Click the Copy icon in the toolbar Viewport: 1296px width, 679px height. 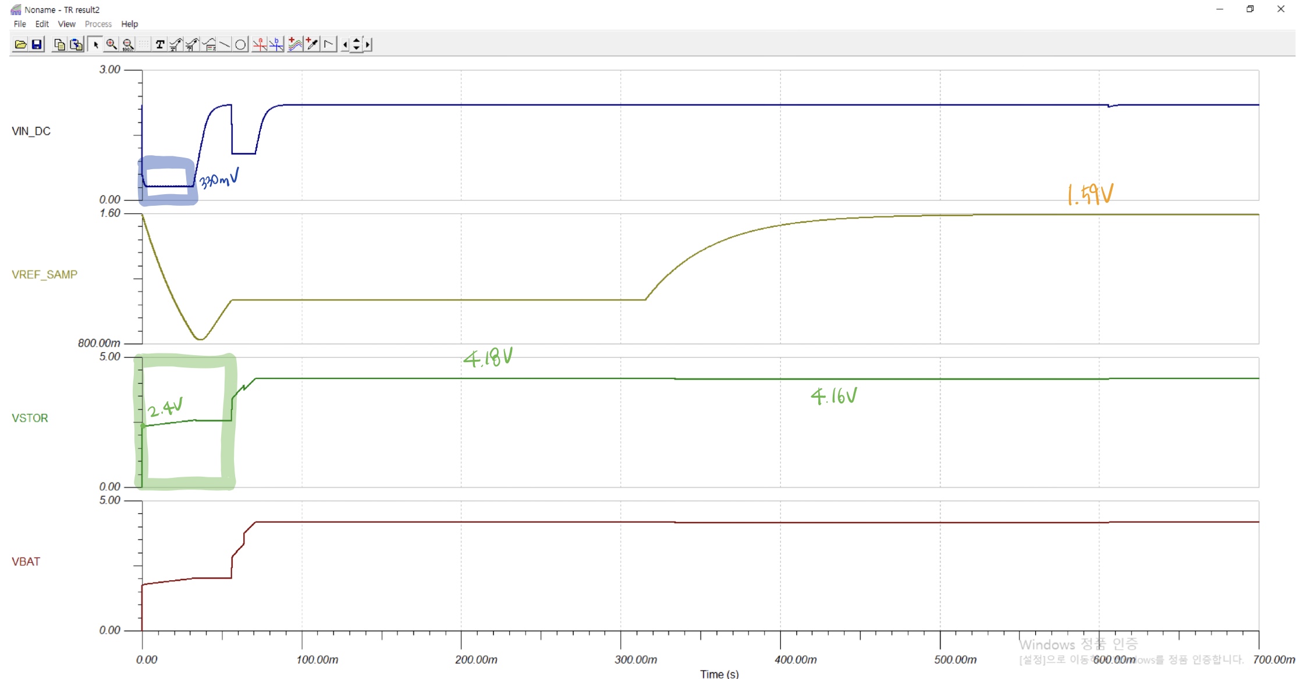pos(59,44)
